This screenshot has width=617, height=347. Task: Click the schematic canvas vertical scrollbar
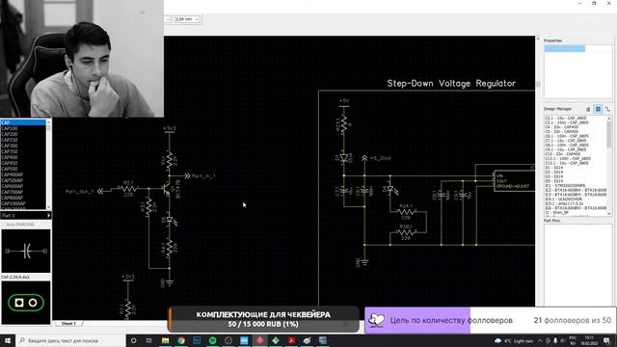[x=538, y=172]
